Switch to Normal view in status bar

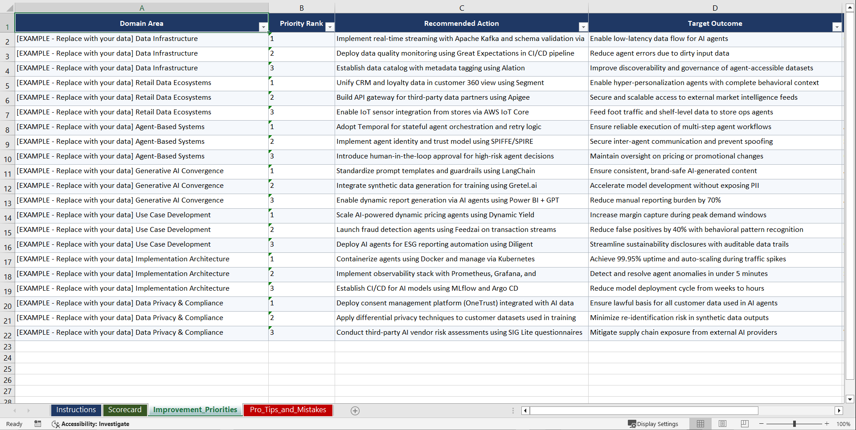[x=700, y=424]
